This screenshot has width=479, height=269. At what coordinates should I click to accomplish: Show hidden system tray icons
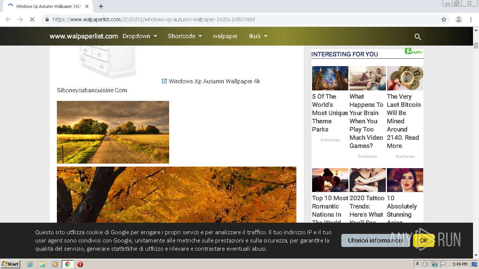[x=417, y=264]
